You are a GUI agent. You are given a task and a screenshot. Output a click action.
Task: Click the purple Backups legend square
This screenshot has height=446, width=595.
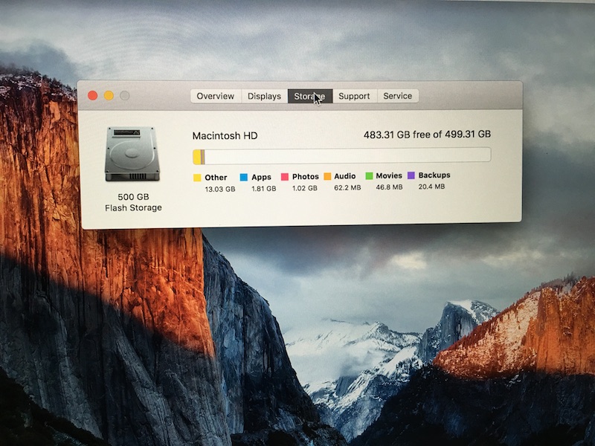point(411,175)
